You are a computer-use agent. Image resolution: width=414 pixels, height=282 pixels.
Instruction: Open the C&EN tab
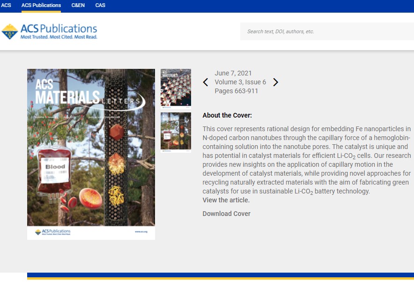point(78,5)
